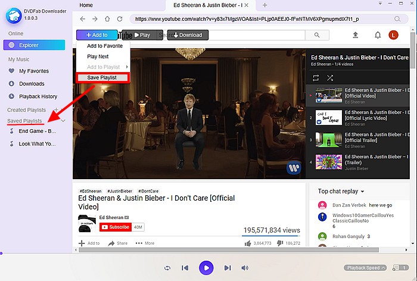Click the Warner watermark logo on video
Viewport: 417px width, 281px height.
[294, 167]
